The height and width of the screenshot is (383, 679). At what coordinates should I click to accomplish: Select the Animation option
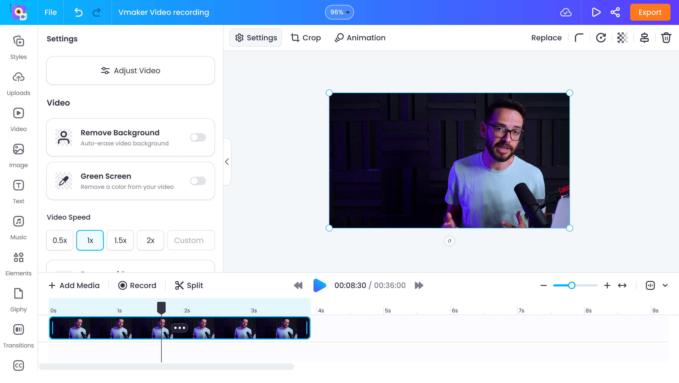point(359,37)
